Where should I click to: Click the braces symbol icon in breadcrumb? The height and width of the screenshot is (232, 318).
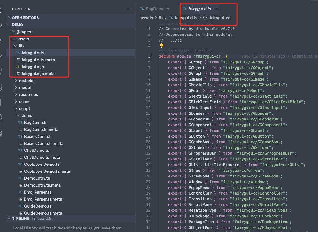[x=205, y=18]
